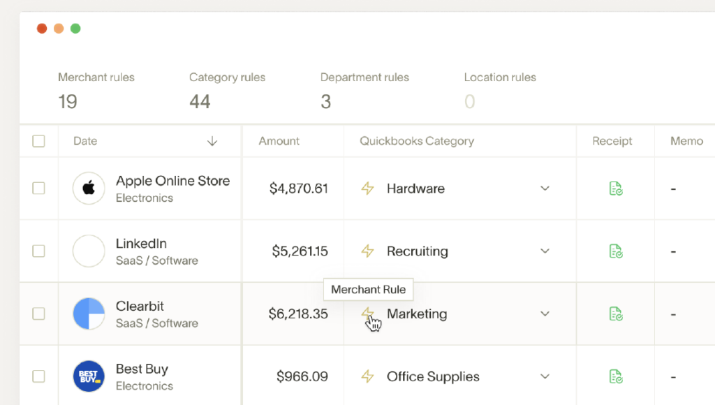Viewport: 715px width, 405px height.
Task: Click the Receipt column header
Action: click(612, 141)
